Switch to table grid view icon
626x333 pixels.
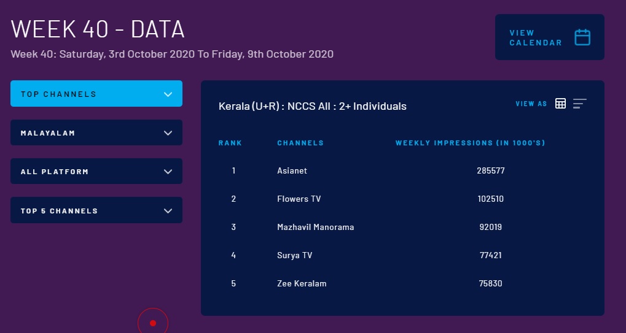click(560, 104)
